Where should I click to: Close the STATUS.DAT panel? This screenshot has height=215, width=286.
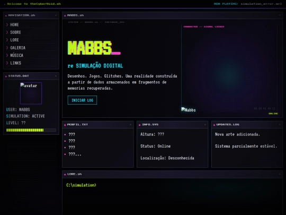click(x=56, y=76)
